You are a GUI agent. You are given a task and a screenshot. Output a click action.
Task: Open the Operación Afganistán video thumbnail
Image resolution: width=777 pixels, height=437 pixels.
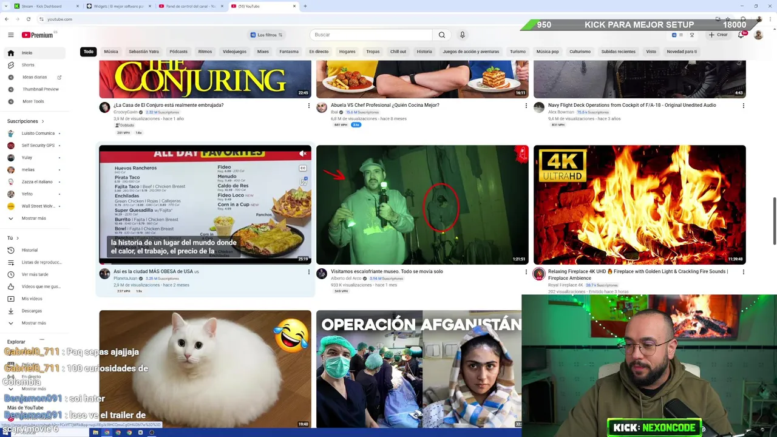coord(419,369)
